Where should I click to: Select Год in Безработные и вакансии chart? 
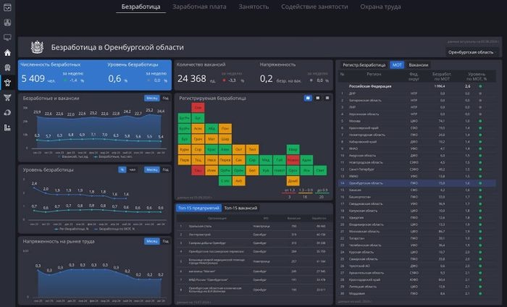point(166,98)
